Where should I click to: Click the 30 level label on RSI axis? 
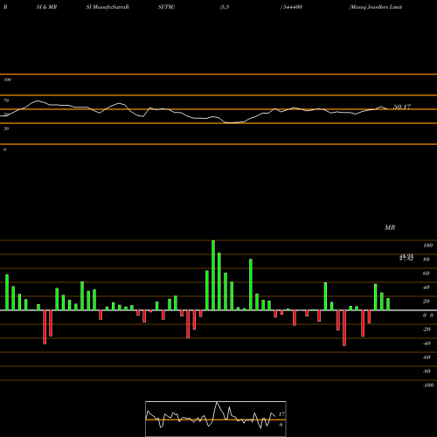6,128
